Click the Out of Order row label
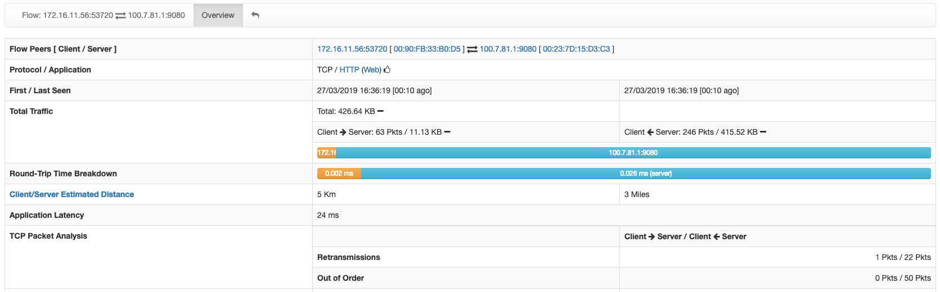Image resolution: width=940 pixels, height=292 pixels. pos(340,278)
